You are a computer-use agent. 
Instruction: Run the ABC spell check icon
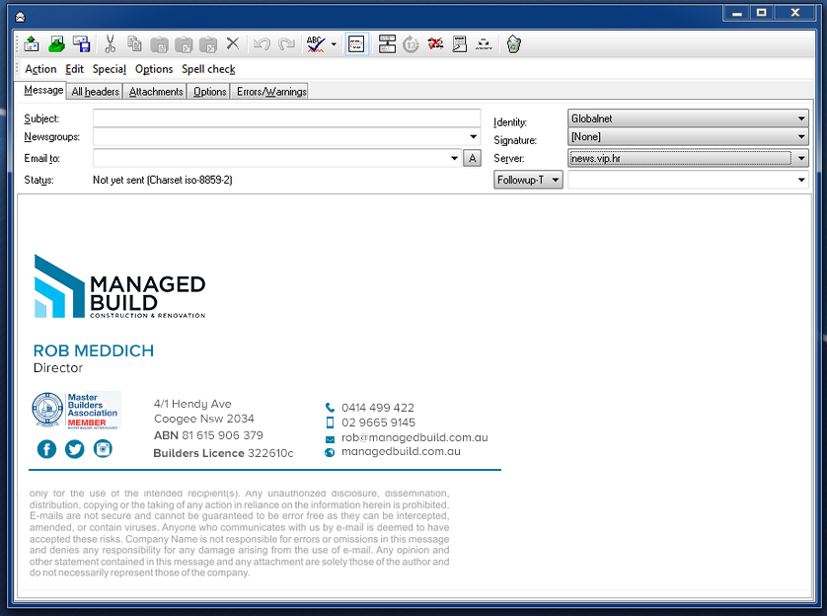point(316,44)
